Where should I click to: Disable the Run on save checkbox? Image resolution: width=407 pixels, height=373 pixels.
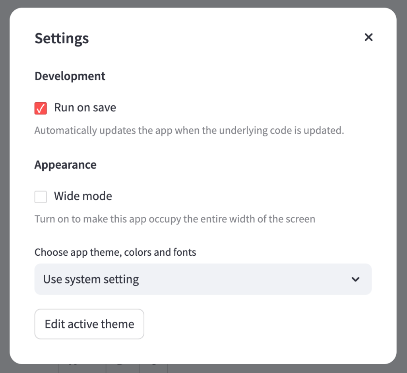[41, 108]
